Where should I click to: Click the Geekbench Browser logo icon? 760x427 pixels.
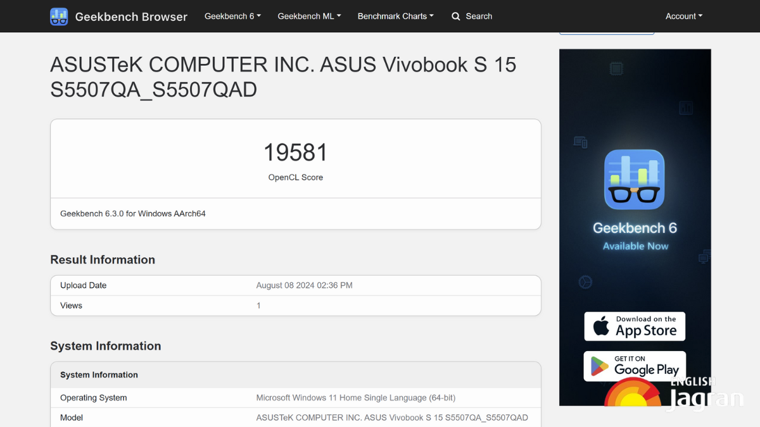click(59, 16)
